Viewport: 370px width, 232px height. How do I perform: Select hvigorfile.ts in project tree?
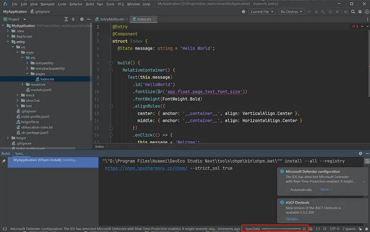pyautogui.click(x=30, y=122)
